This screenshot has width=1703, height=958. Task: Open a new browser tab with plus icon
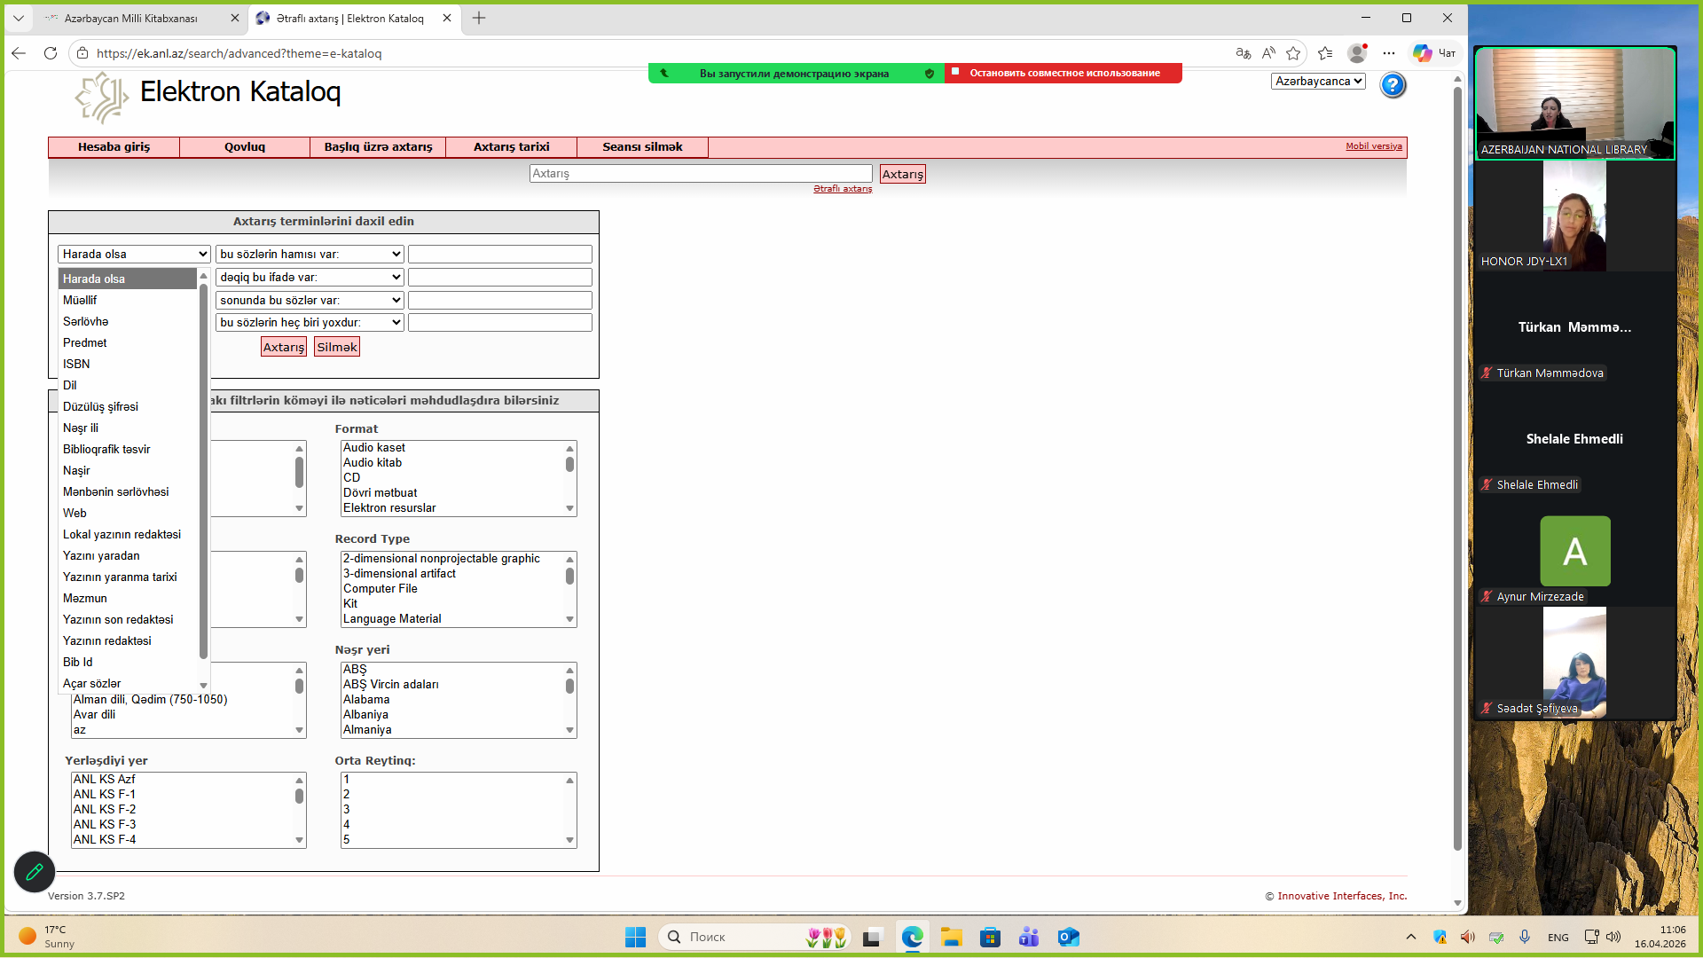pos(479,18)
